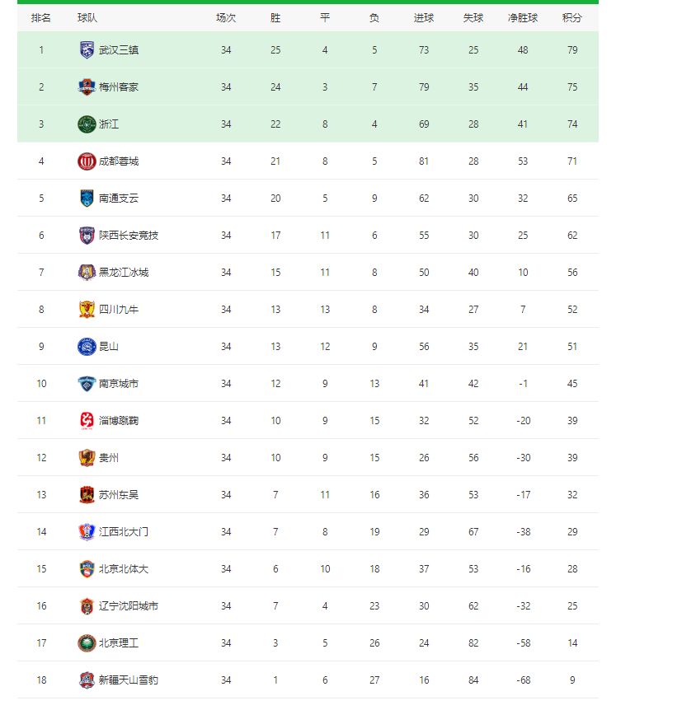Click the 梅州客家 team crest
This screenshot has width=682, height=710.
click(87, 87)
